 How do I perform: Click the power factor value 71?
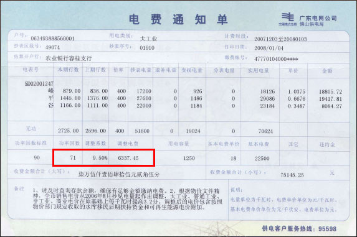click(x=73, y=158)
